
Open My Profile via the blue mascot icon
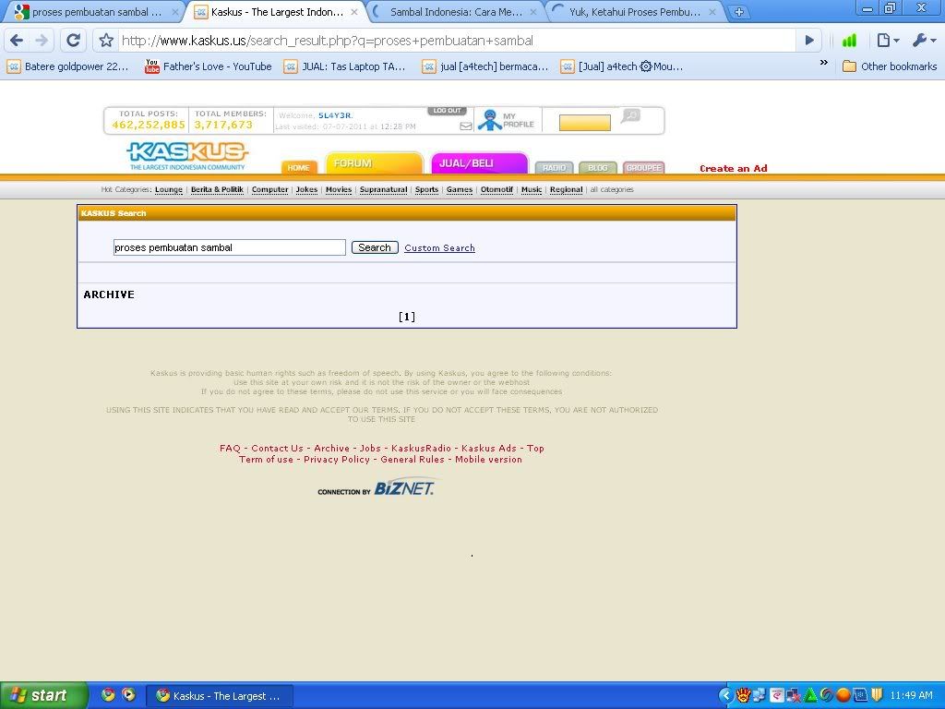(x=490, y=119)
